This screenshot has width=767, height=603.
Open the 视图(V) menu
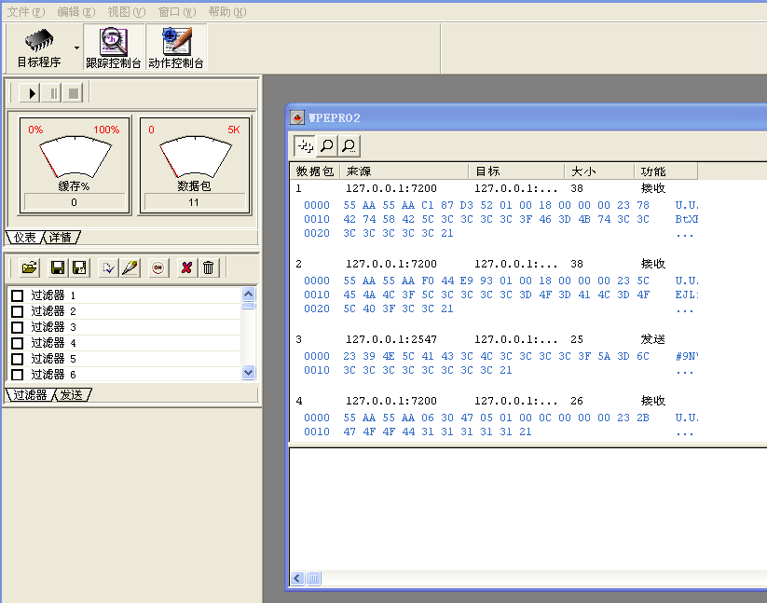126,12
